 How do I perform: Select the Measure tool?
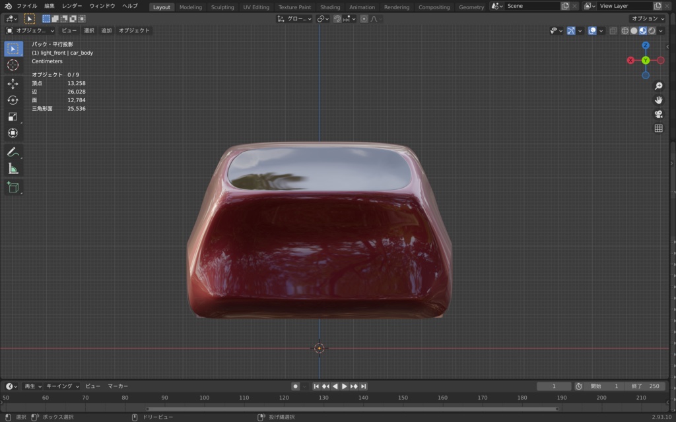click(x=13, y=169)
